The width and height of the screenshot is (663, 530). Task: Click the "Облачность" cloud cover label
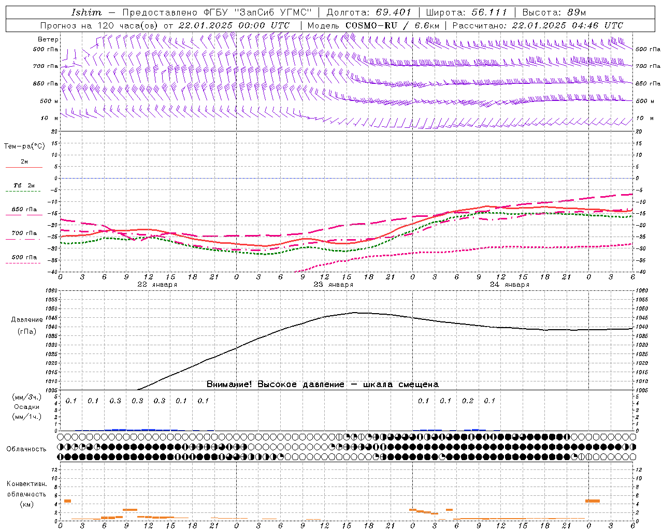pos(26,449)
